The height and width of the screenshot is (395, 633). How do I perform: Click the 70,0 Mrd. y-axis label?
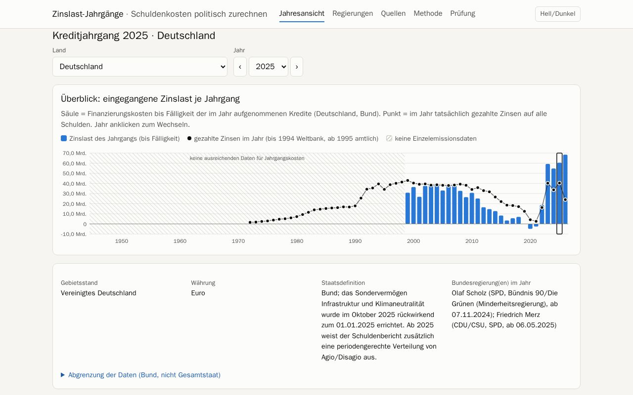click(74, 153)
